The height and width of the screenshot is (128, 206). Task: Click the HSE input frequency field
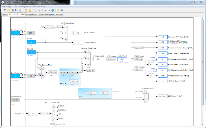pyautogui.click(x=15, y=76)
